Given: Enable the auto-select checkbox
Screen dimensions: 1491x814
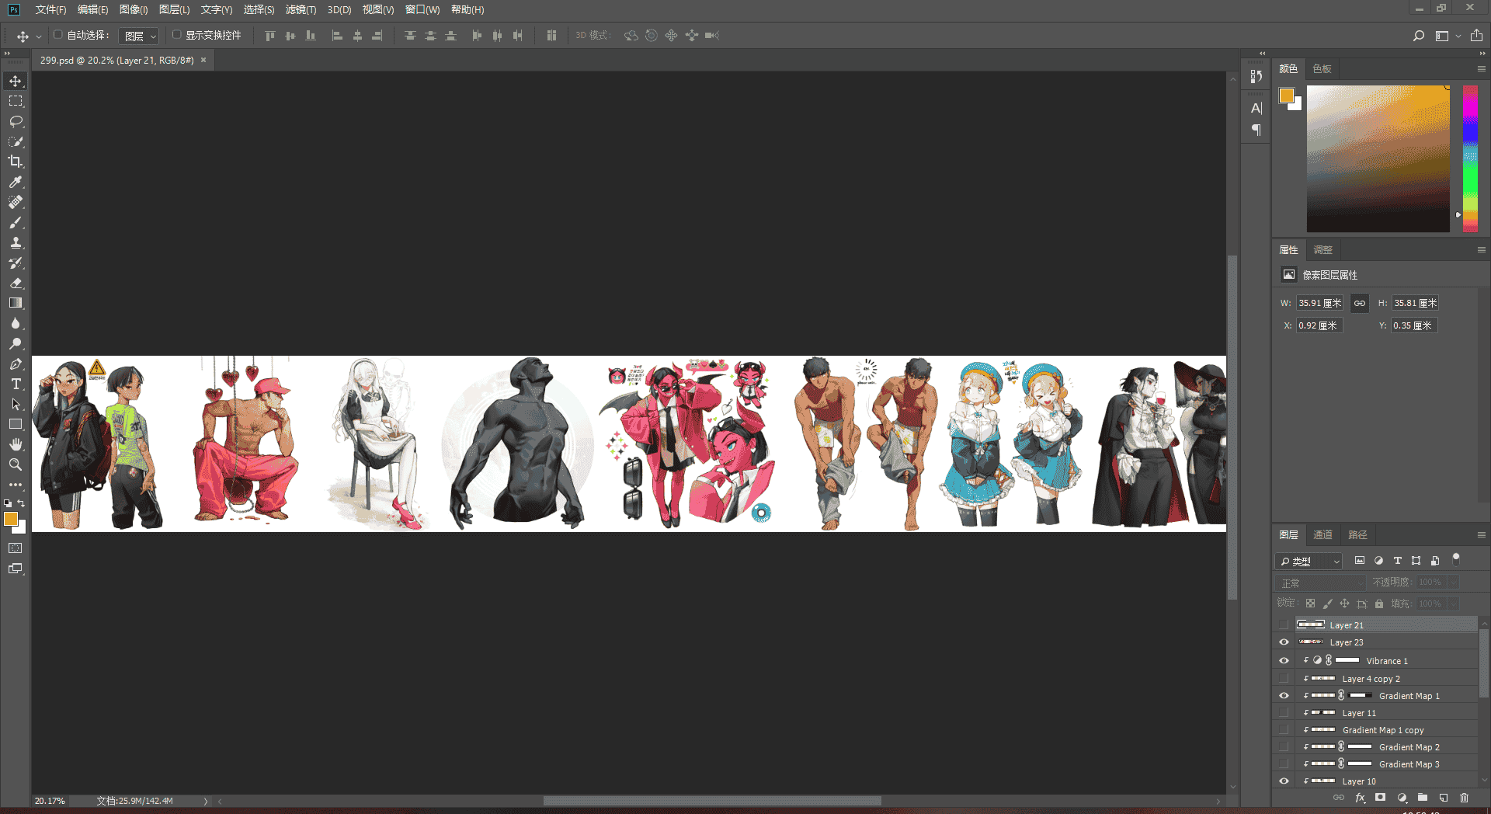Looking at the screenshot, I should tap(57, 35).
